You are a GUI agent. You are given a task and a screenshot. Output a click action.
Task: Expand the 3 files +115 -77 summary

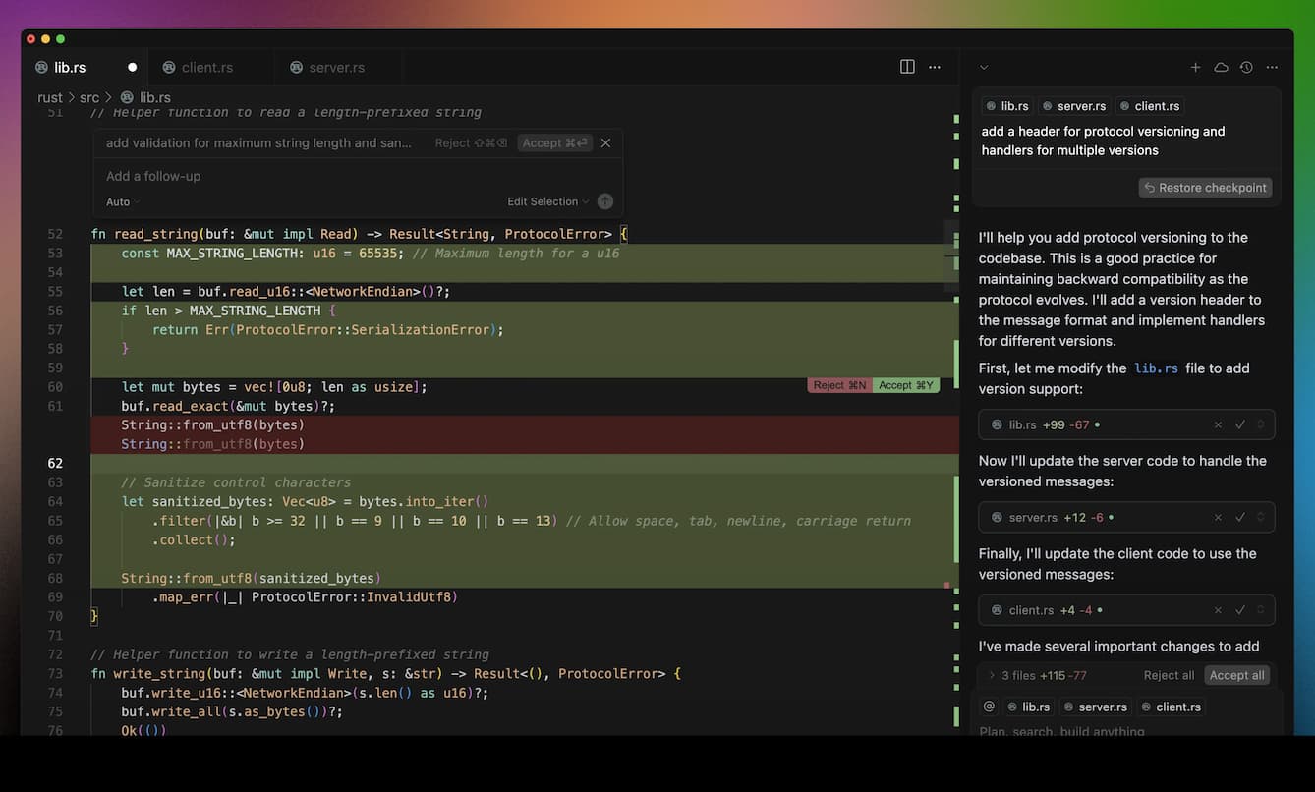(1037, 675)
